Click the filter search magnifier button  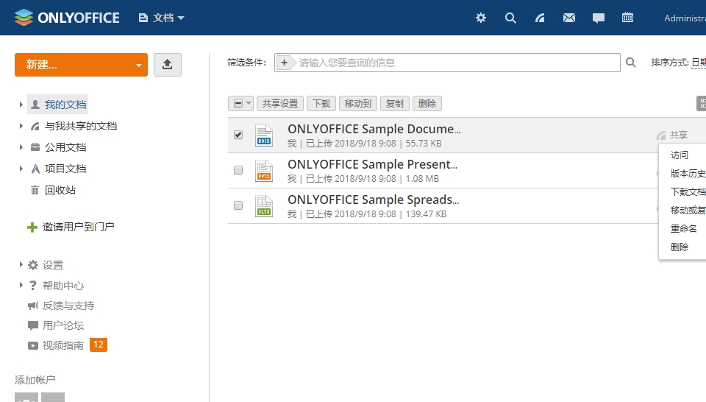[x=630, y=63]
